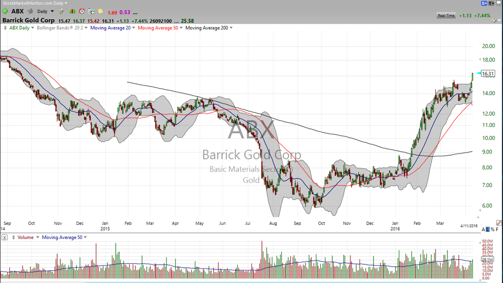Click the green and red bars indicator icon
The width and height of the screenshot is (503, 283).
[x=72, y=11]
